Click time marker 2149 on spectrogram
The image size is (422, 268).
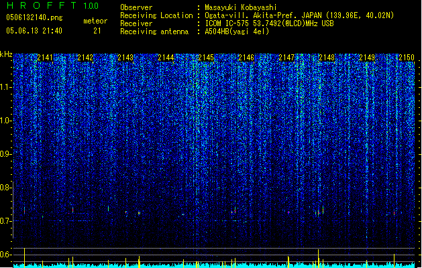click(367, 58)
